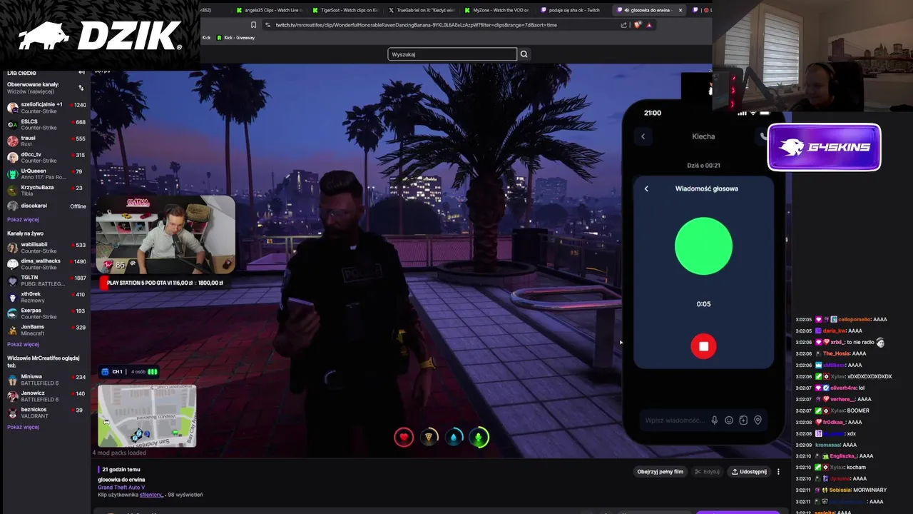The image size is (913, 514).
Task: Tap microphone icon in phone message bar
Action: 714,420
